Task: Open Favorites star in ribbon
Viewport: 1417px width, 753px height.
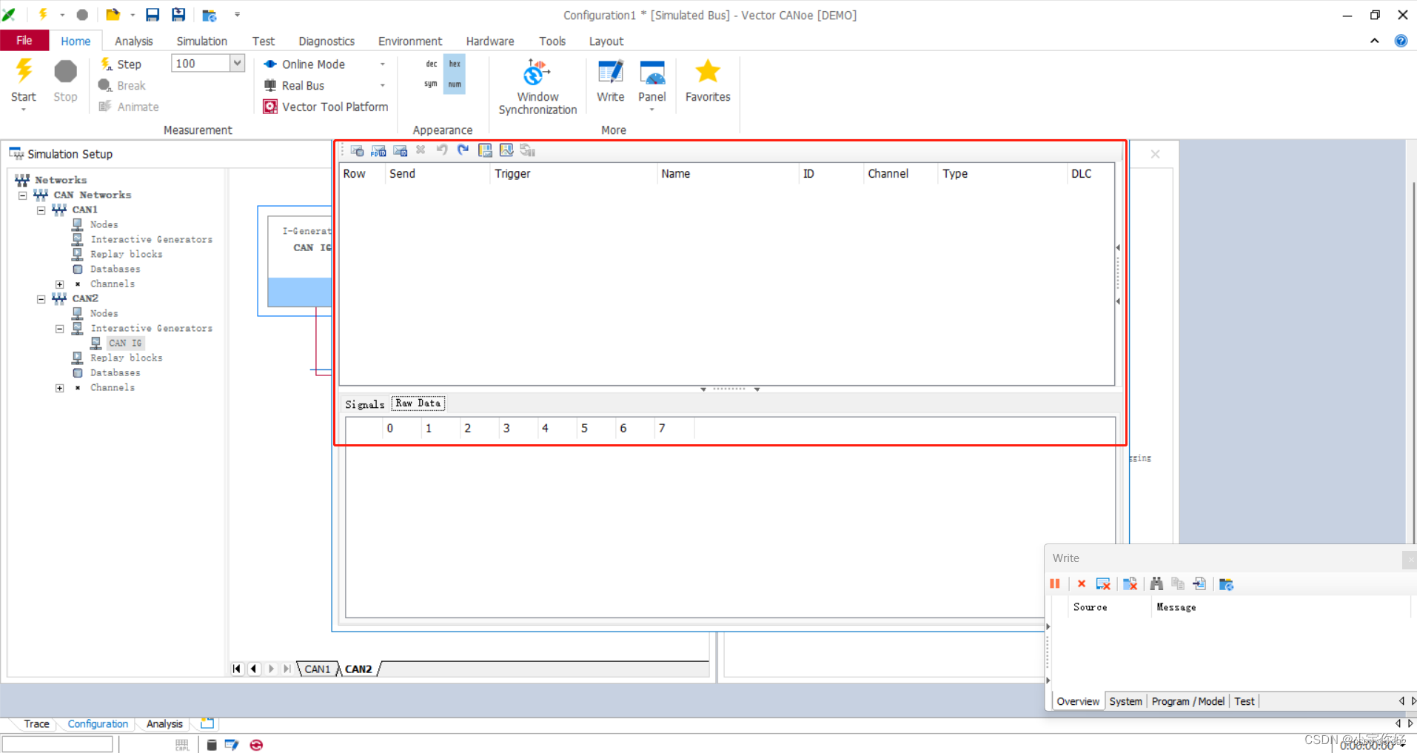Action: (x=708, y=81)
